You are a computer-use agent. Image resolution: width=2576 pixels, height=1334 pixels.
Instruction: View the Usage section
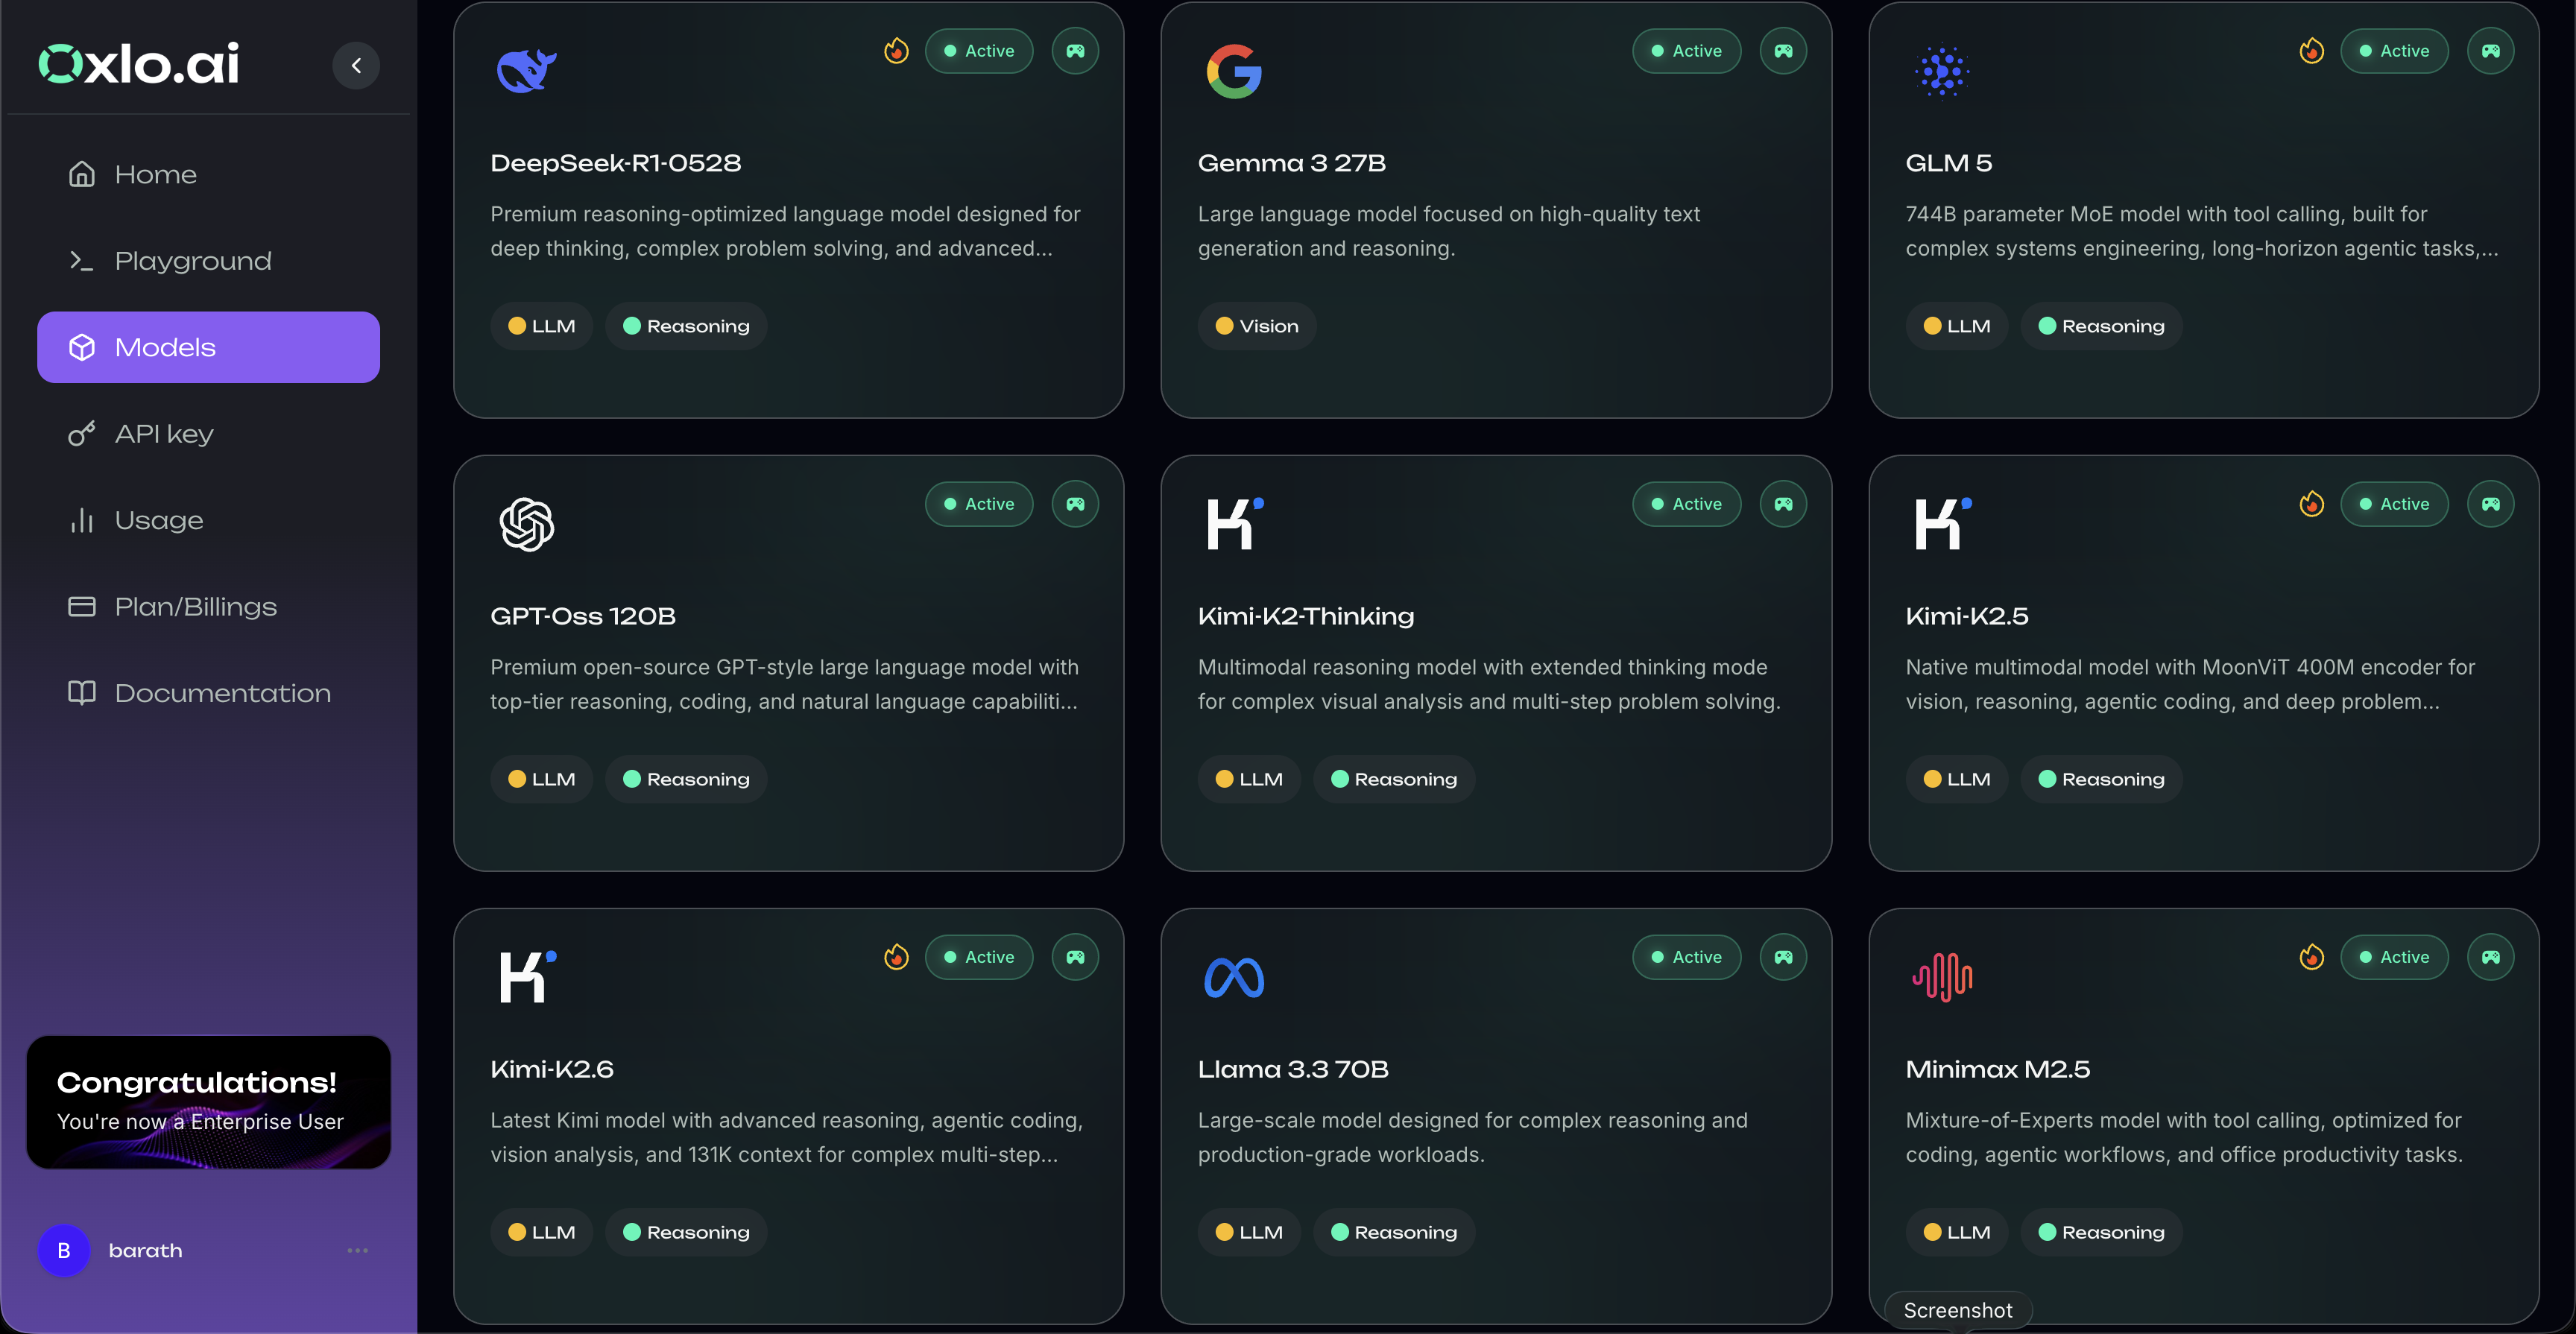[x=208, y=520]
